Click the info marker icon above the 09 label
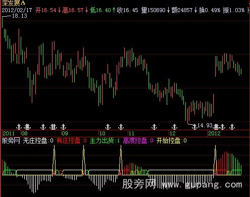The image size is (250, 197). pos(63,127)
